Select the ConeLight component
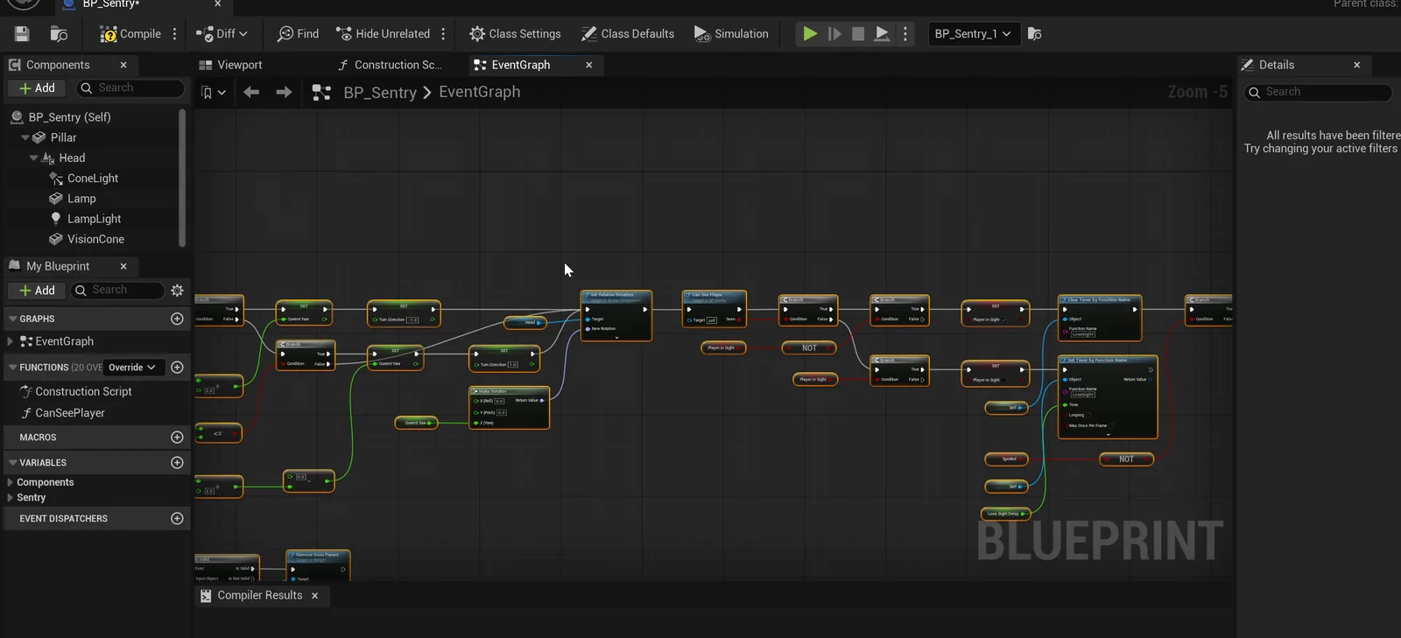1401x638 pixels. (93, 179)
